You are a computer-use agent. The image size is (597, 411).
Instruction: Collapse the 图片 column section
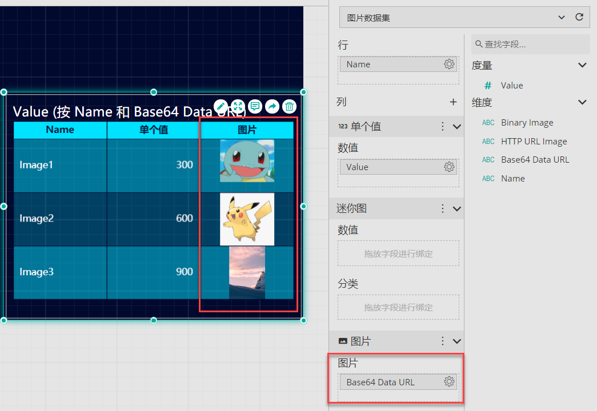(456, 341)
